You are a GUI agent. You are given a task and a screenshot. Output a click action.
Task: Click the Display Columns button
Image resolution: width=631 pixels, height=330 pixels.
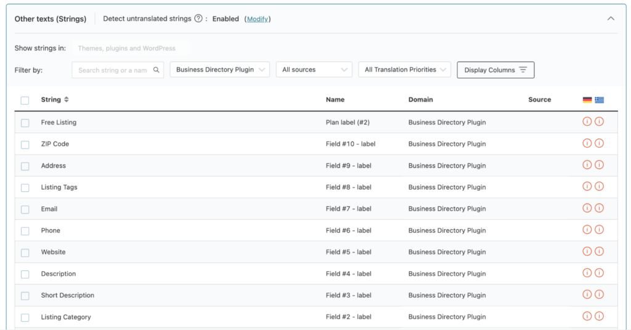(x=495, y=70)
